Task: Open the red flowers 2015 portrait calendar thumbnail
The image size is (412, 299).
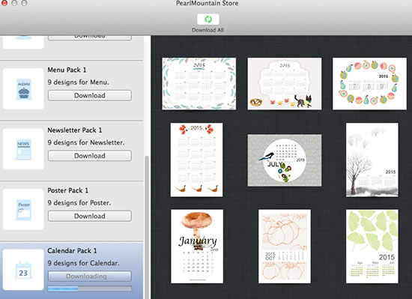Action: pos(196,160)
